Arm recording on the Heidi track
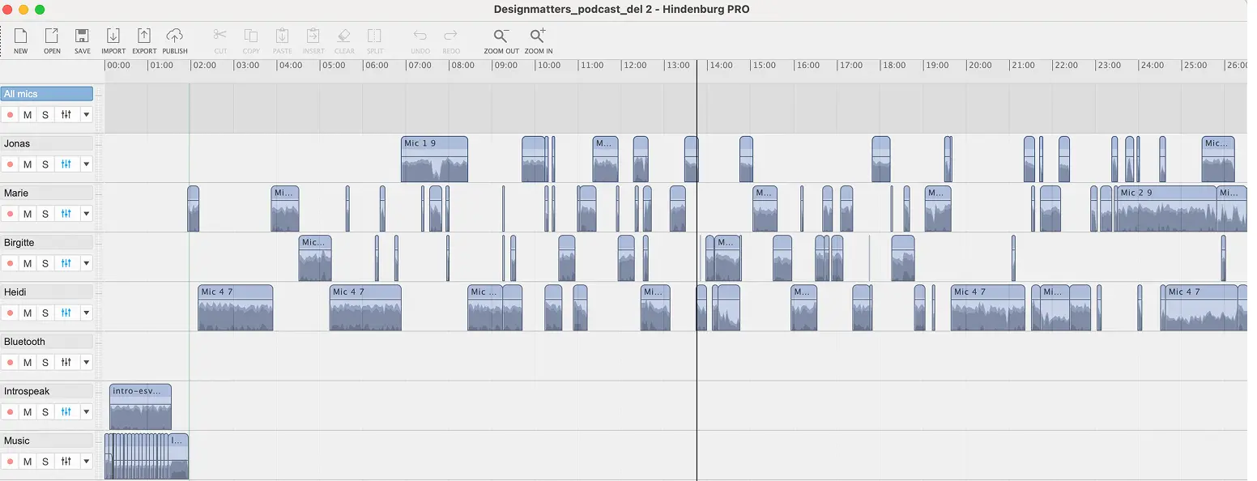 pos(11,313)
